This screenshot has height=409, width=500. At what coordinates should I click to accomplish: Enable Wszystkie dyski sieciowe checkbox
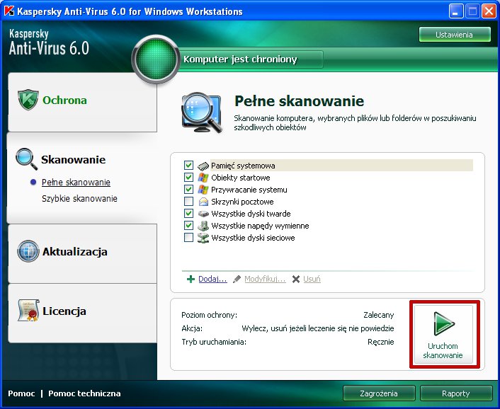point(188,237)
